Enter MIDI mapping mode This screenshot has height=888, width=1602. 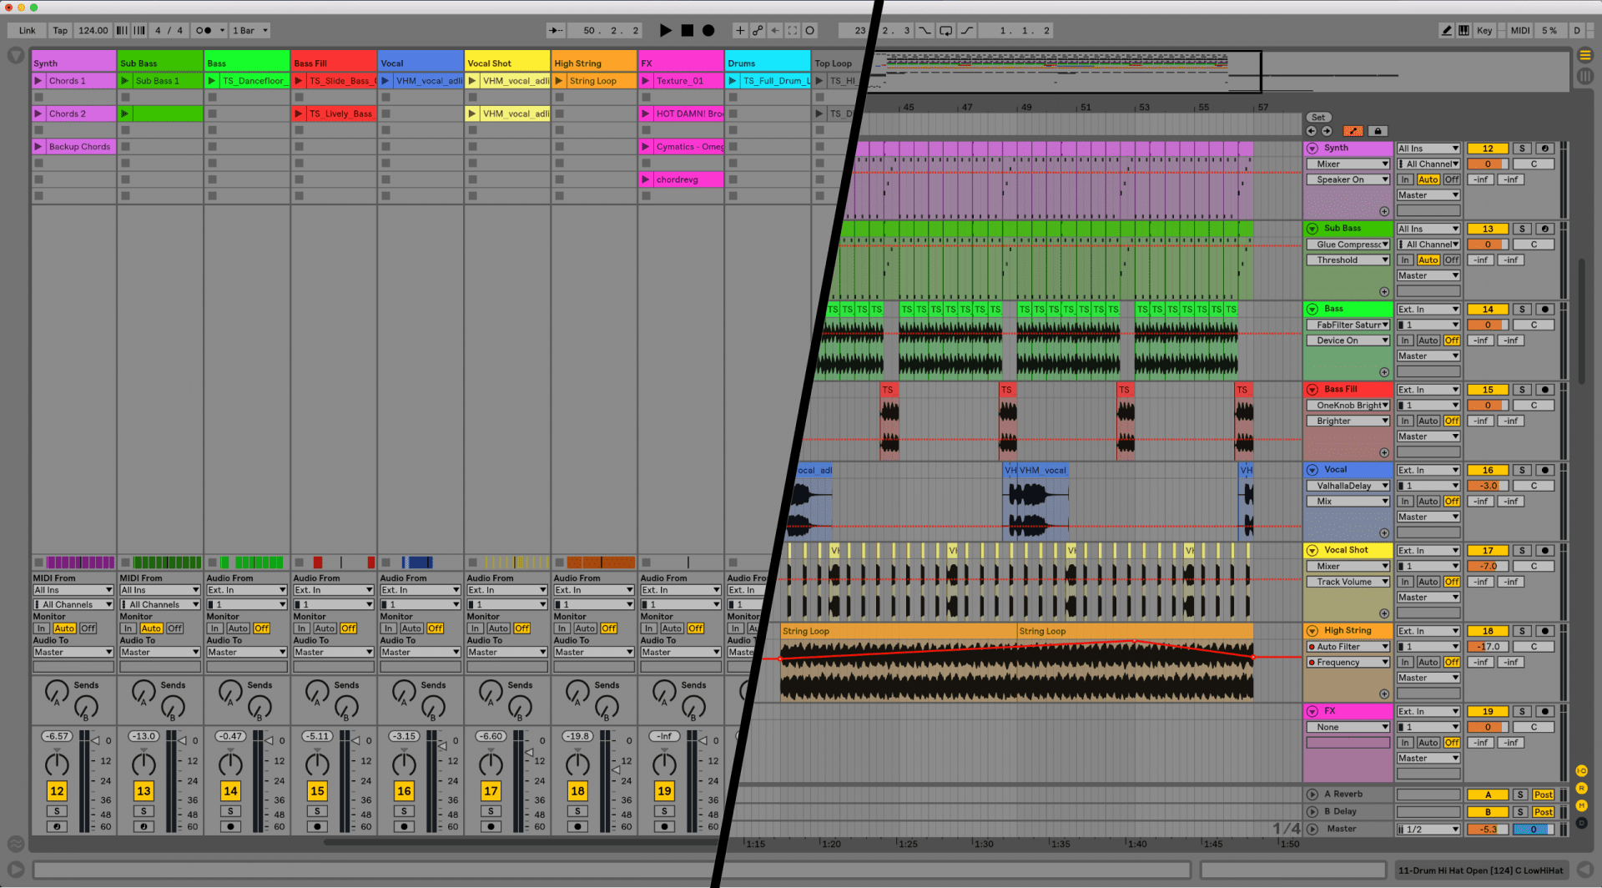click(x=1519, y=30)
